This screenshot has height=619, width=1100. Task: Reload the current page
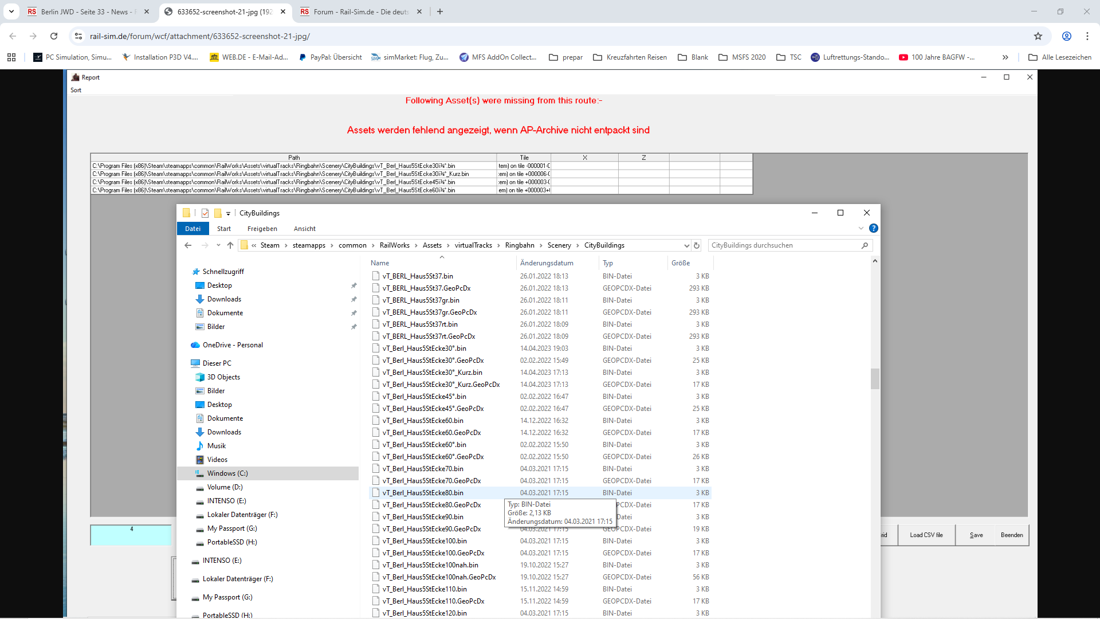pyautogui.click(x=54, y=36)
